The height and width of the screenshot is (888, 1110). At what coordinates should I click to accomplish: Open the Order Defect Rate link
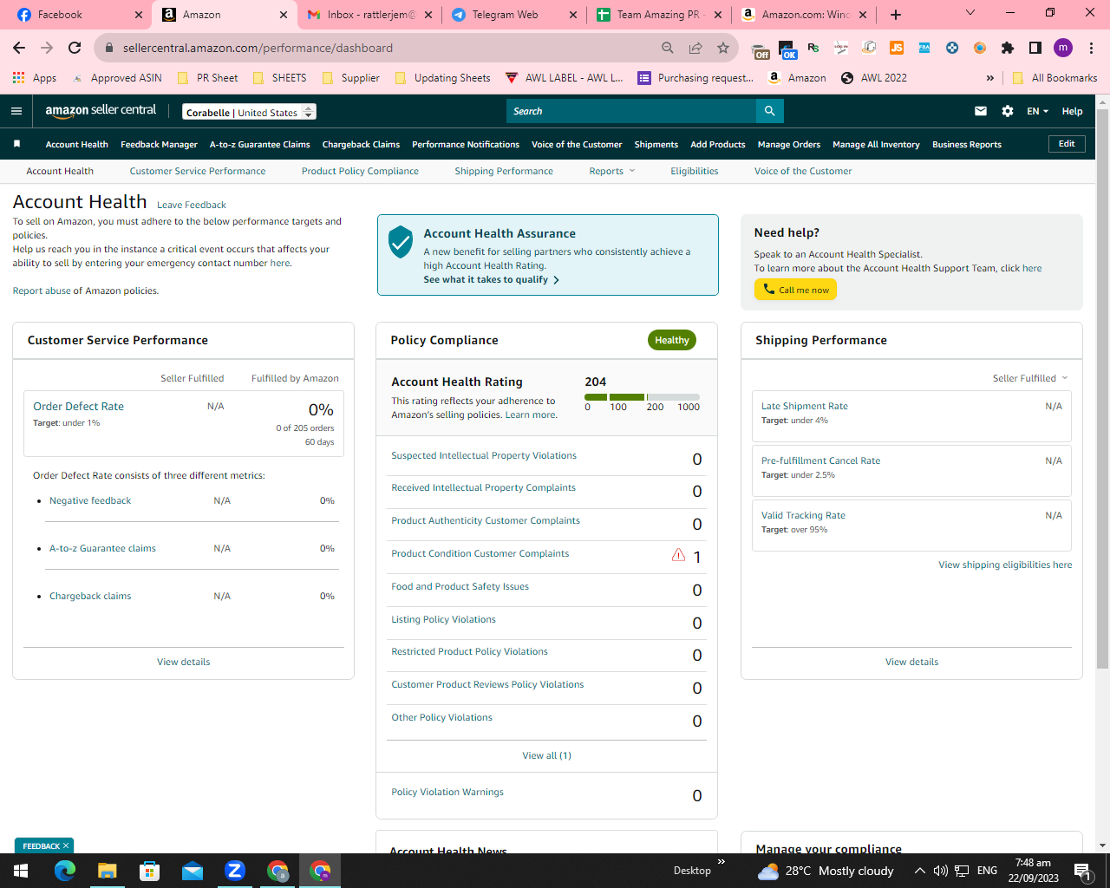(x=78, y=406)
